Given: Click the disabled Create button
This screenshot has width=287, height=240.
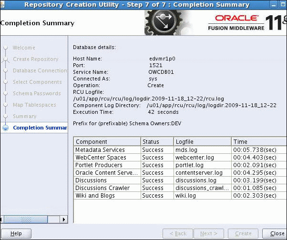Looking at the screenshot, I should pos(243,233).
